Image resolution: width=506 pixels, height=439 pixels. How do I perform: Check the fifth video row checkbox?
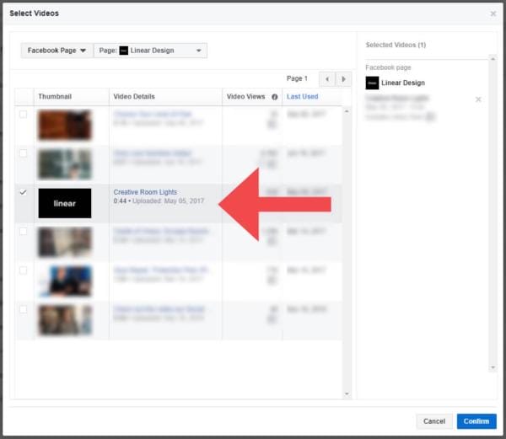(x=24, y=270)
